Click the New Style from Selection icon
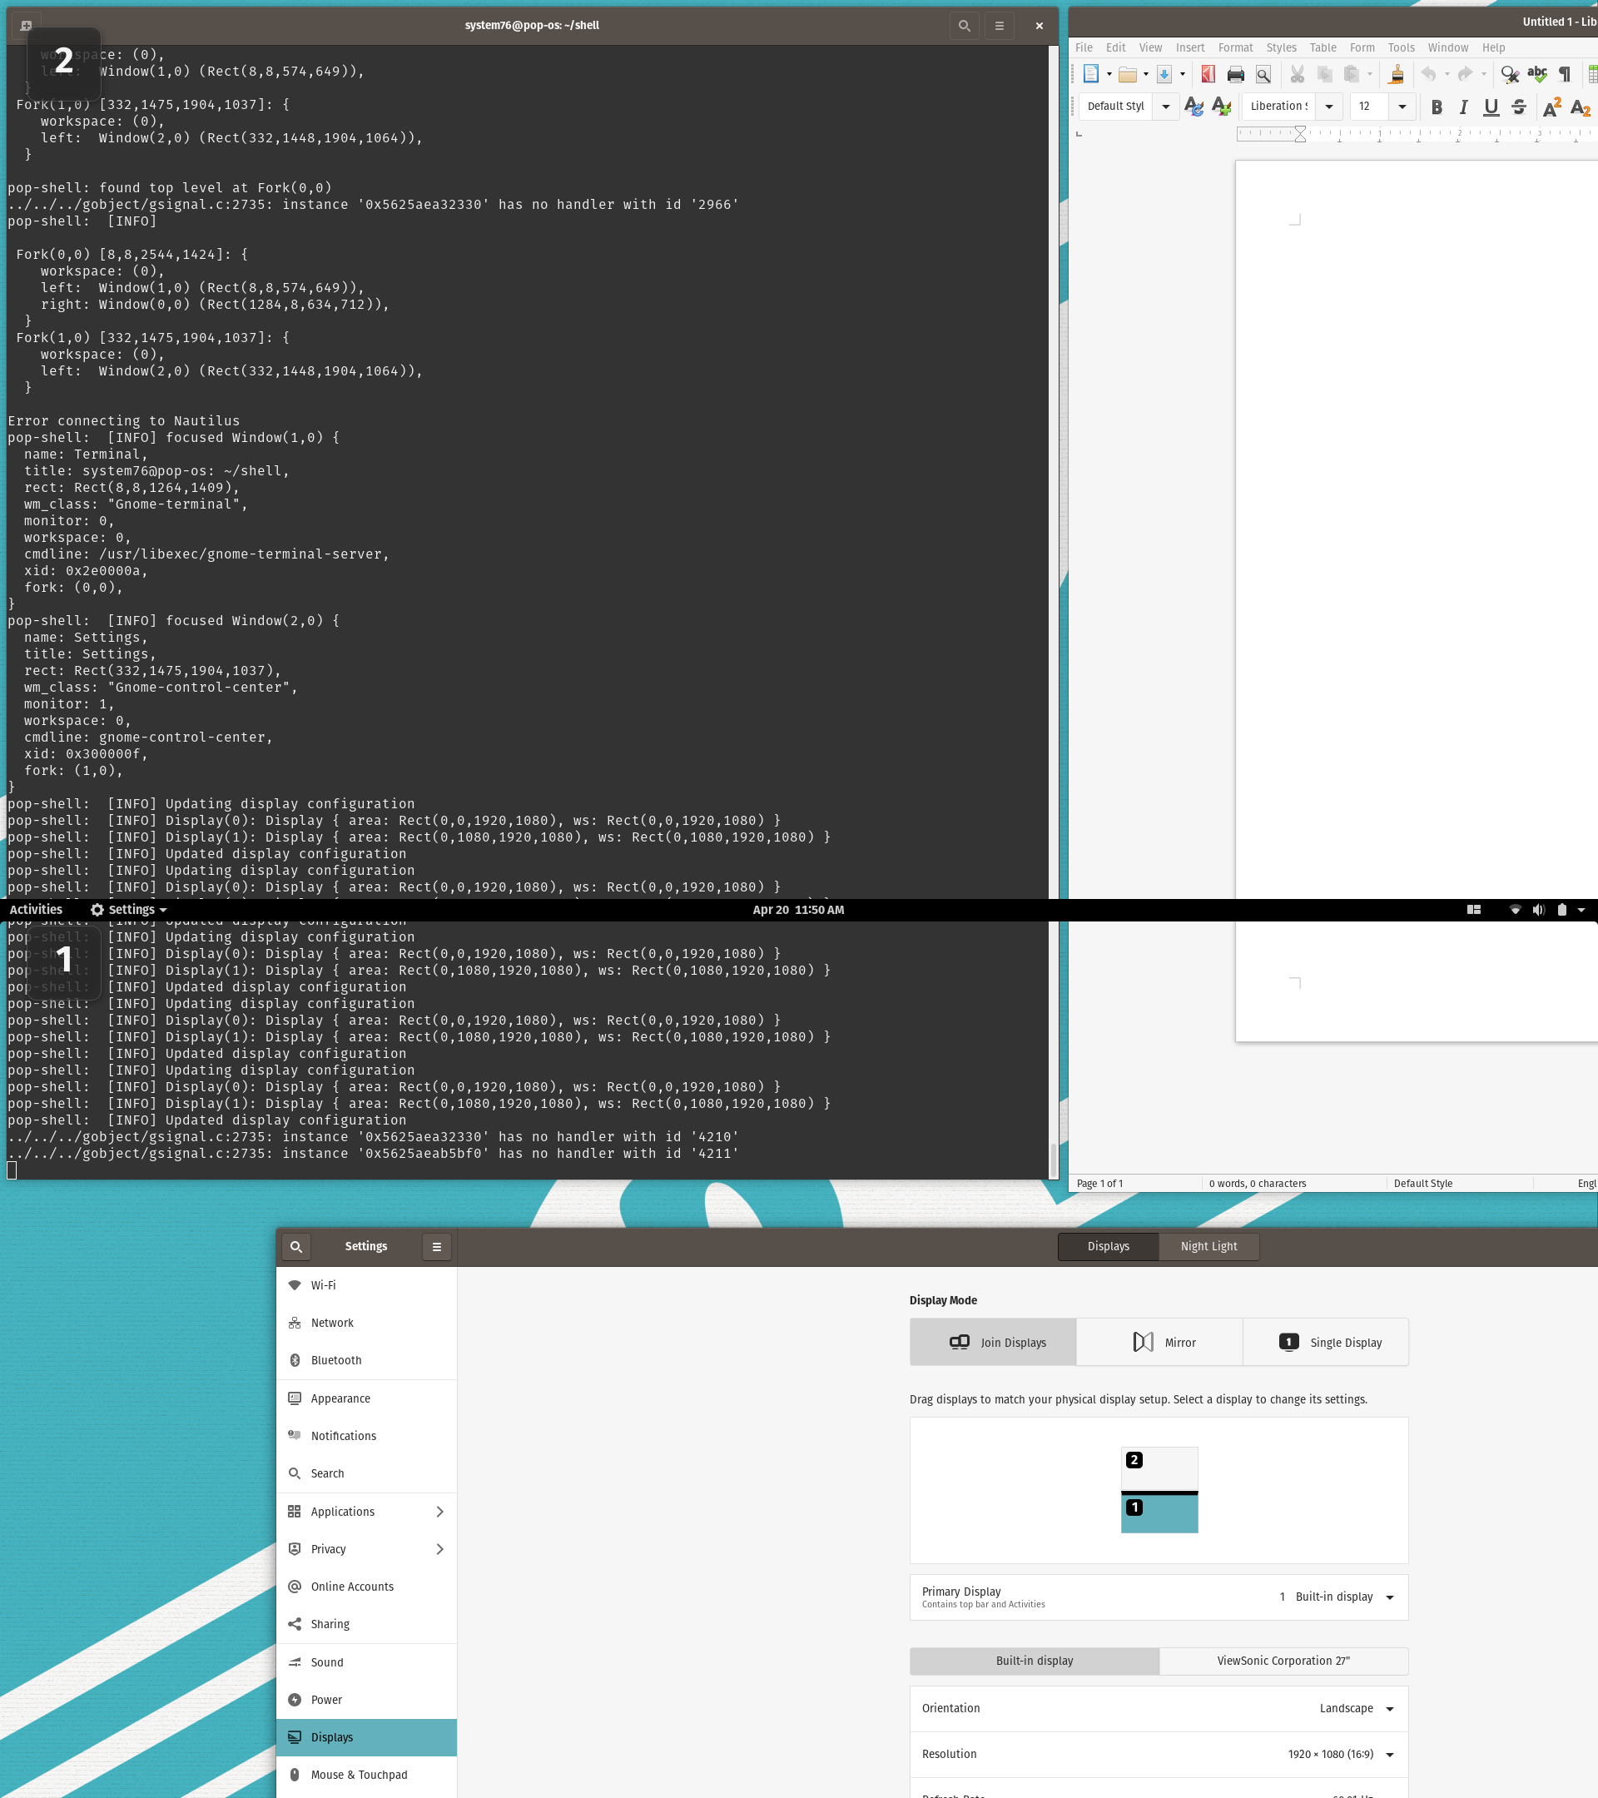Image resolution: width=1598 pixels, height=1798 pixels. [1222, 107]
